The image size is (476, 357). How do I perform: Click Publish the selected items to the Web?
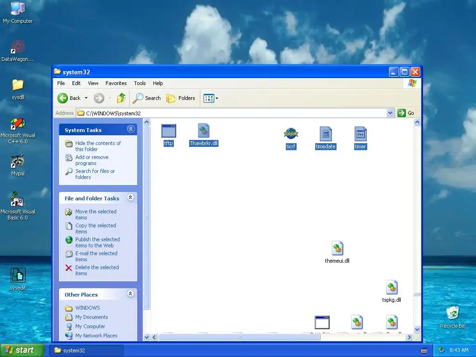pyautogui.click(x=97, y=242)
